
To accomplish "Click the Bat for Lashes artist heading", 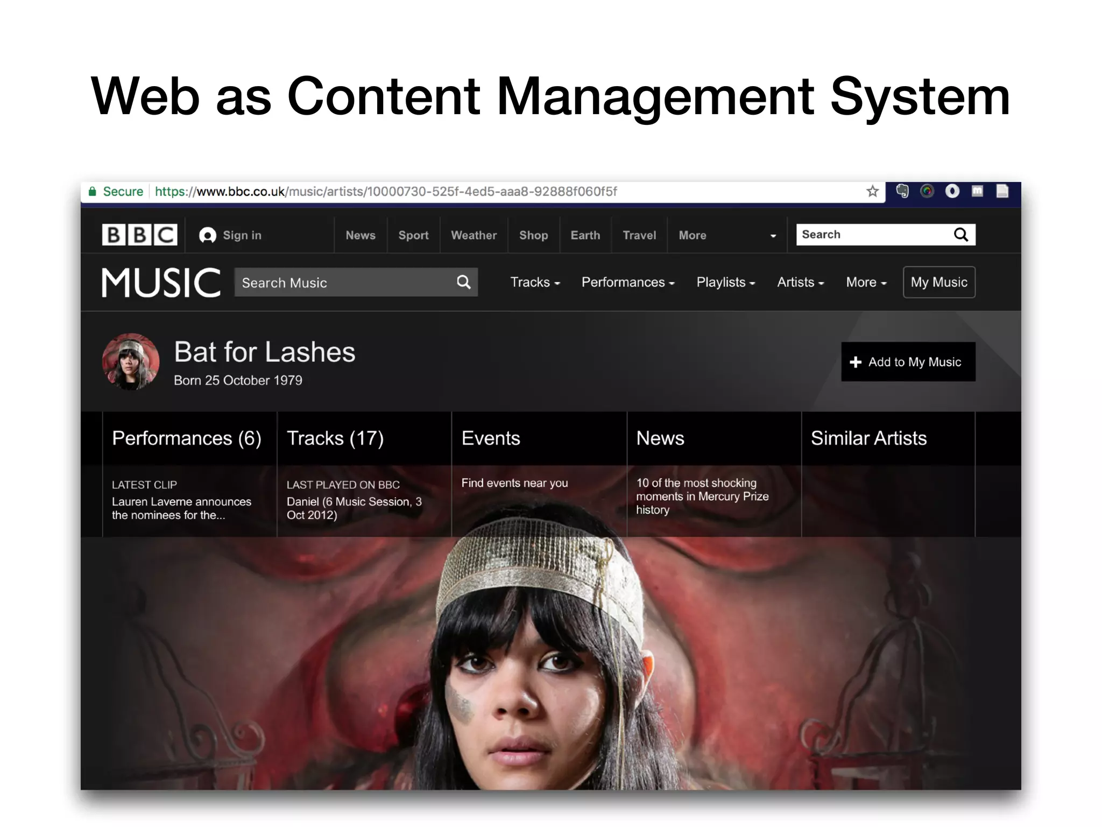I will click(264, 352).
